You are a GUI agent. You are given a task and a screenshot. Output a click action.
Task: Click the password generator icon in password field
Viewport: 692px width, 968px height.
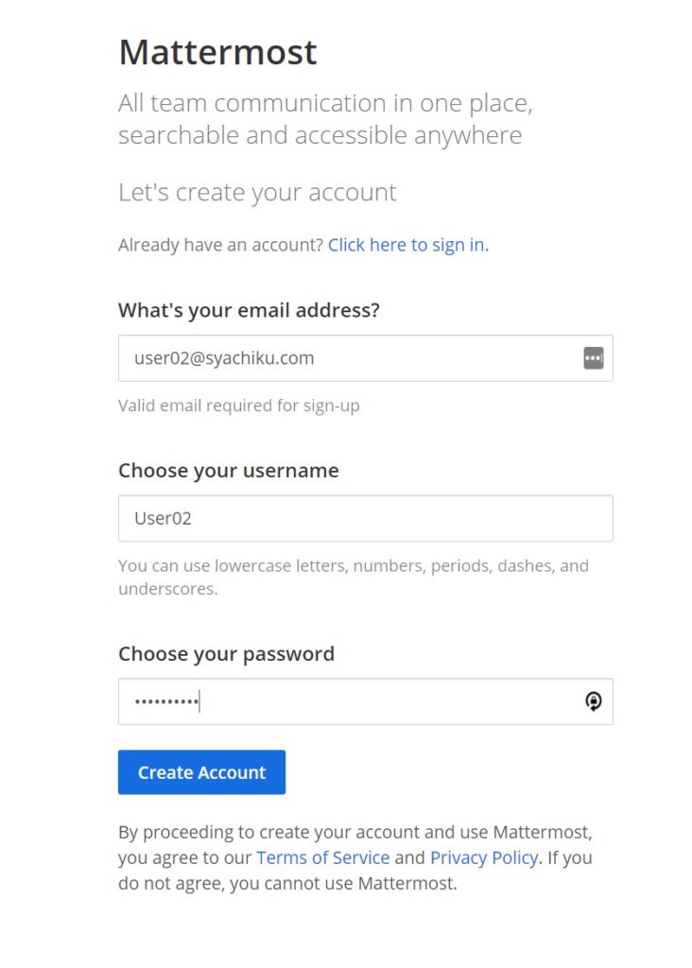point(593,701)
